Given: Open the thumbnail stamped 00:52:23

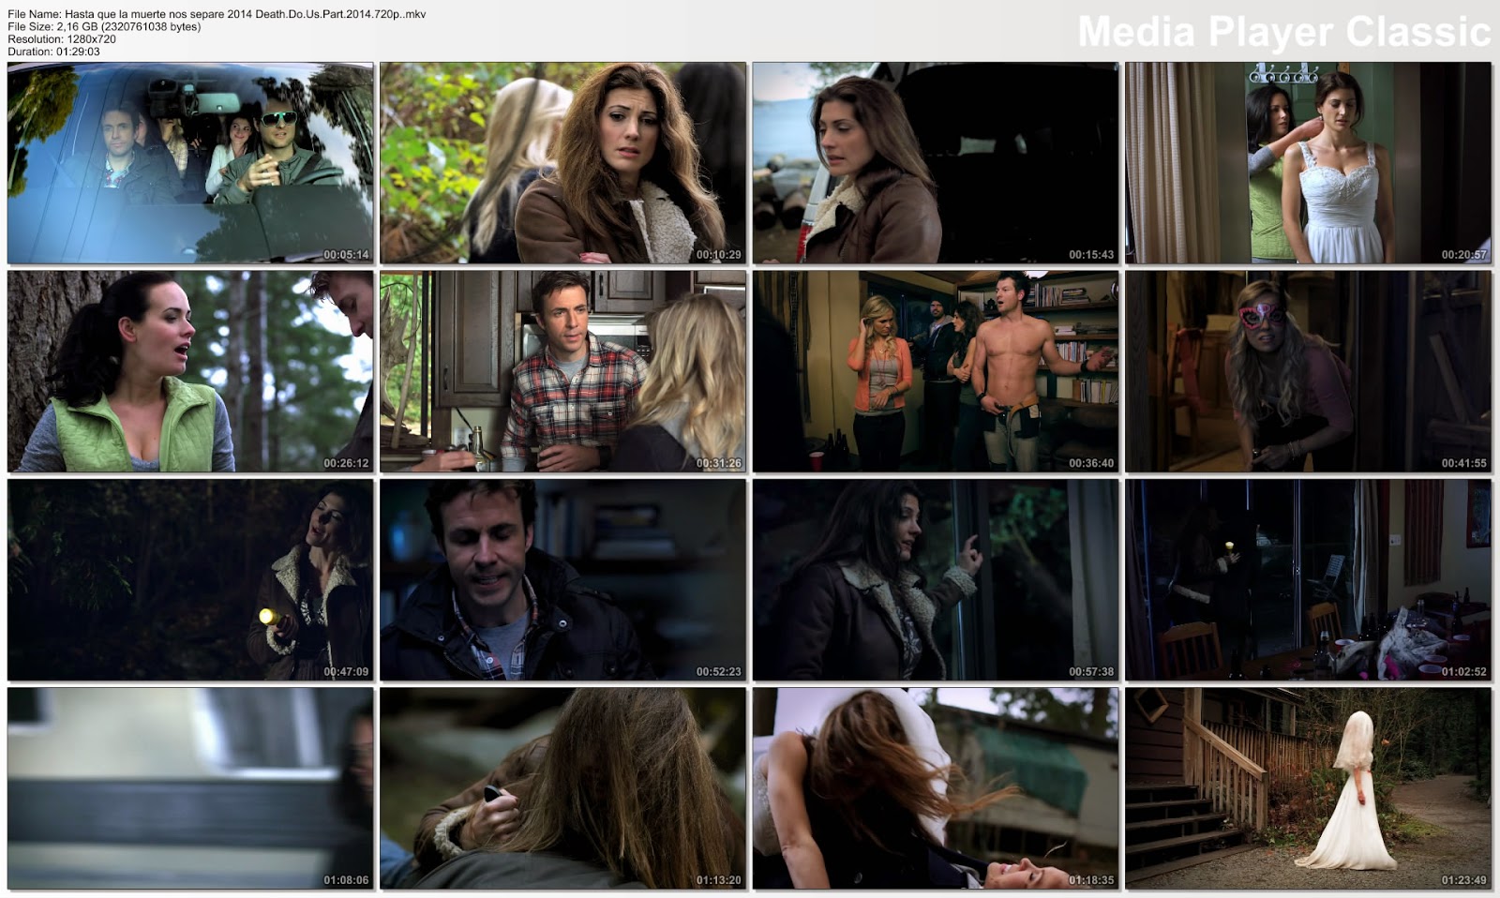Looking at the screenshot, I should pos(562,580).
